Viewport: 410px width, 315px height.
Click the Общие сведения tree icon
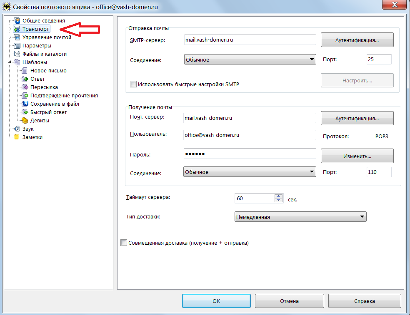(x=17, y=20)
